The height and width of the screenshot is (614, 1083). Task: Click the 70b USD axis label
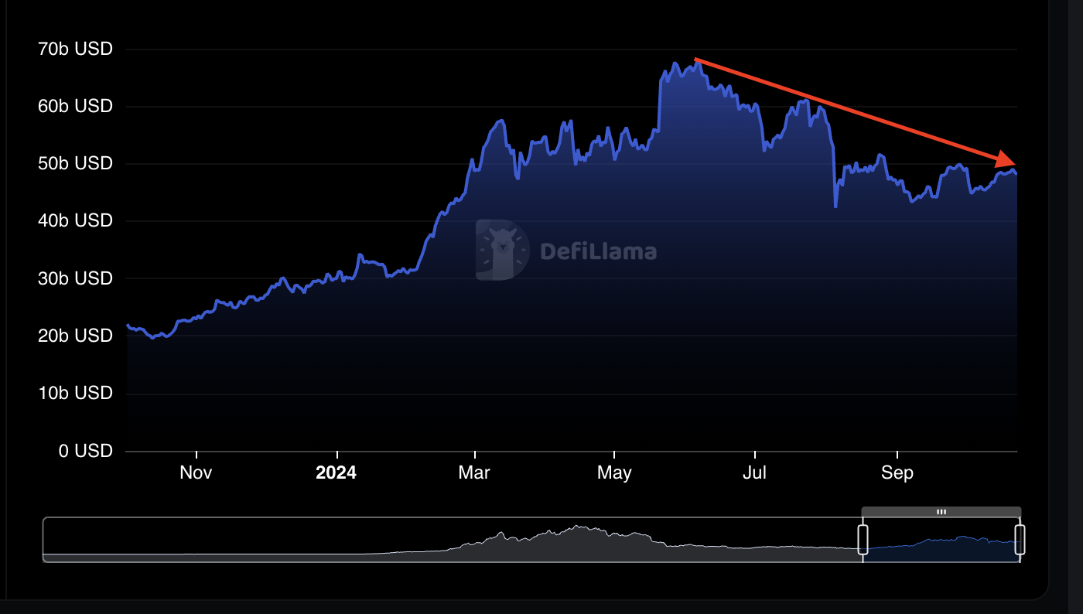pyautogui.click(x=75, y=49)
